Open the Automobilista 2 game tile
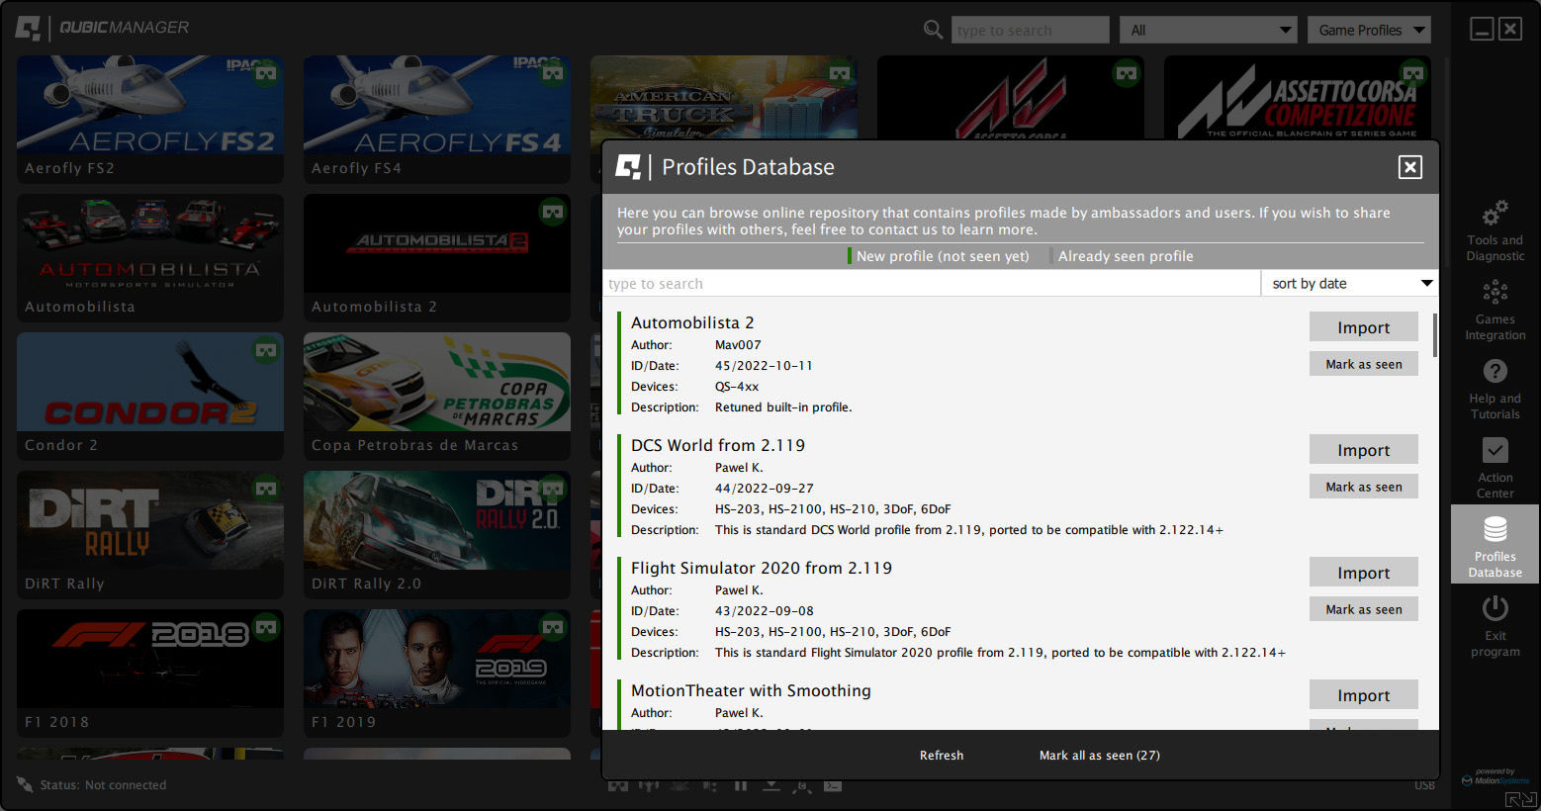Image resolution: width=1541 pixels, height=811 pixels. [x=437, y=257]
